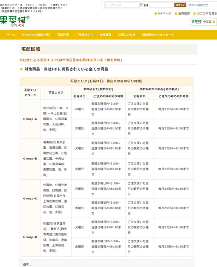
Task: Click Group-B area description 浦東新区
Action: [55, 158]
